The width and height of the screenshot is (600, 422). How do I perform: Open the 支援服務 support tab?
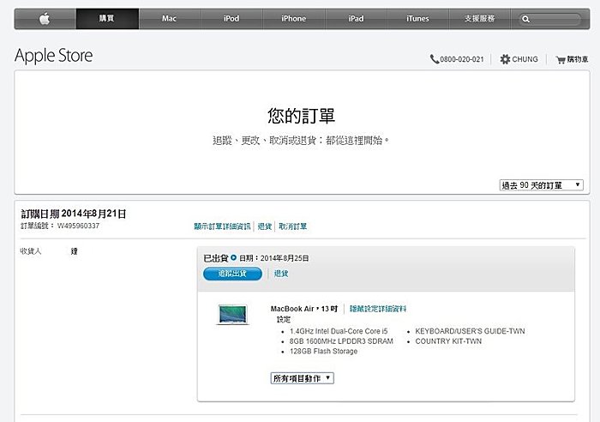tap(479, 18)
